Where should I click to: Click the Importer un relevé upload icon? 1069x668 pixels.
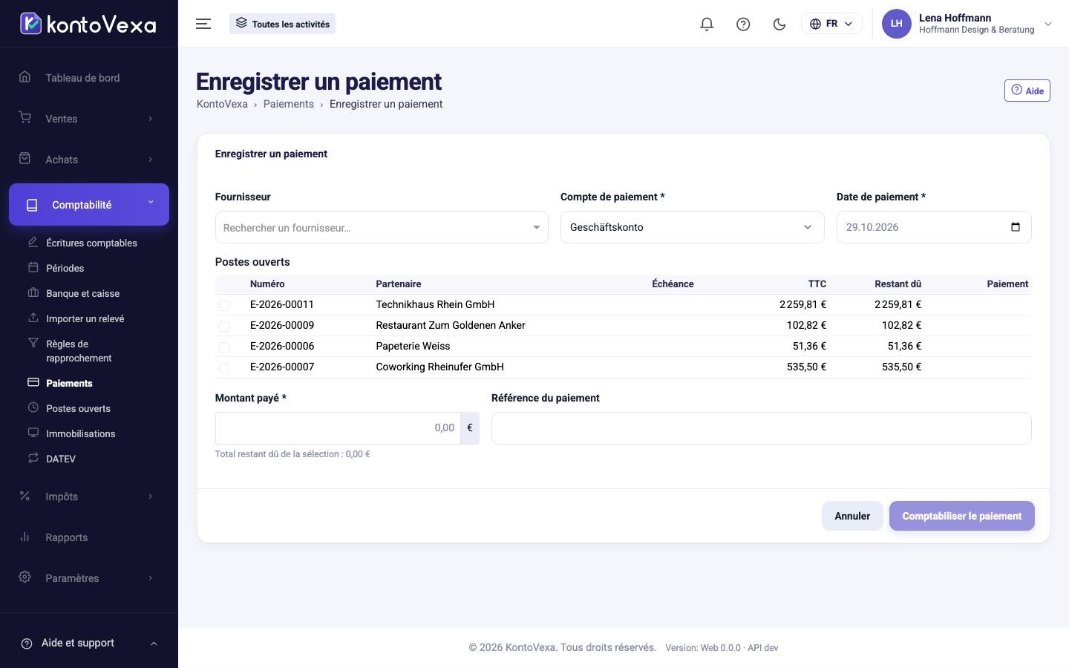point(33,318)
